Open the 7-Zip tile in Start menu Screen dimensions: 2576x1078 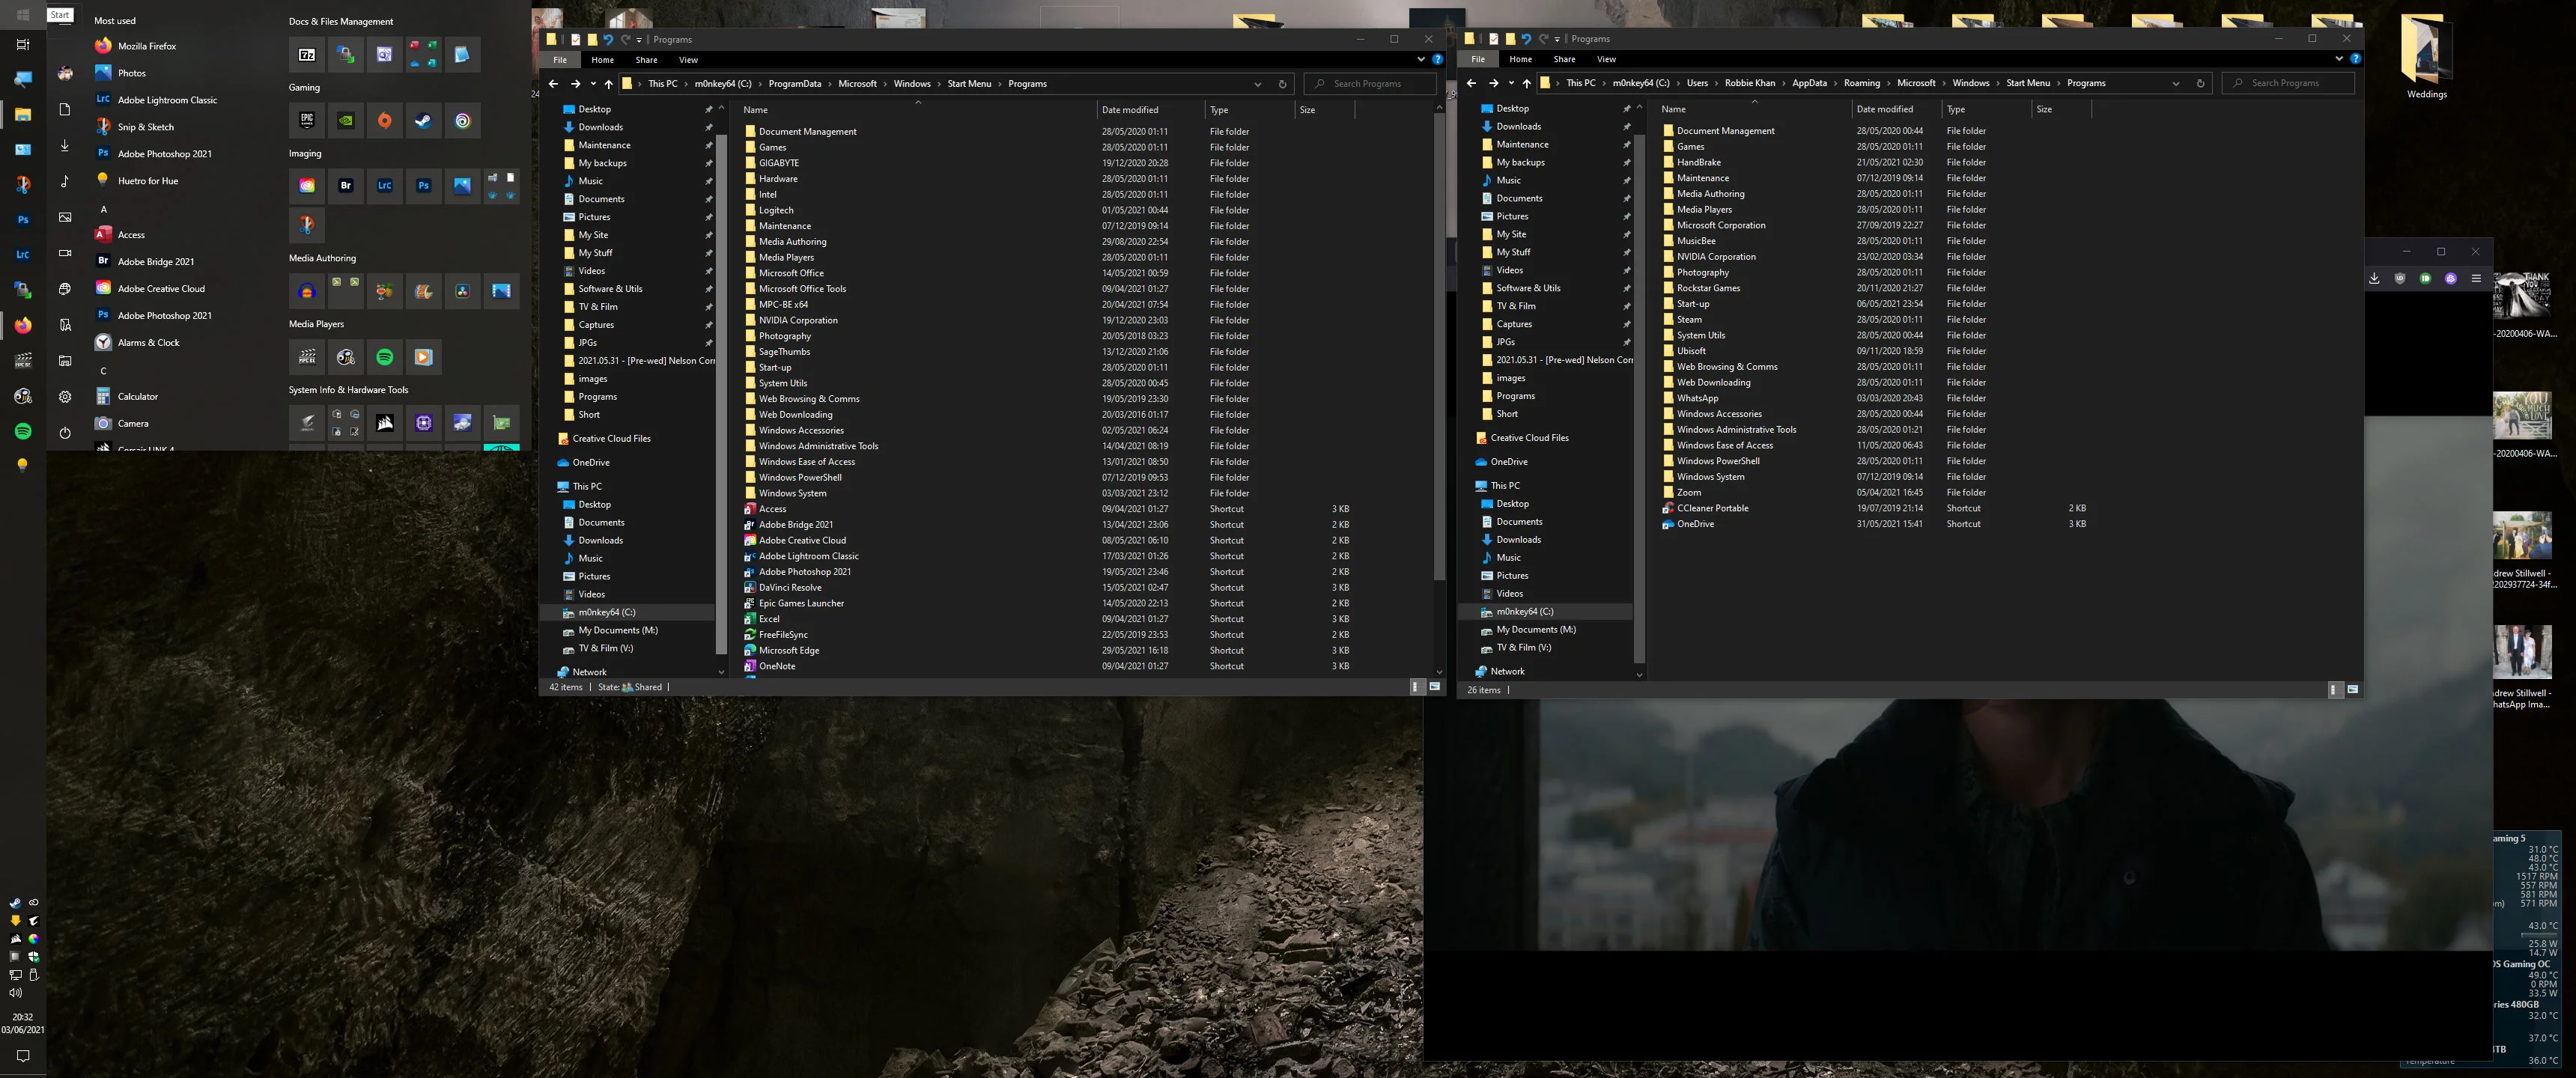(307, 55)
